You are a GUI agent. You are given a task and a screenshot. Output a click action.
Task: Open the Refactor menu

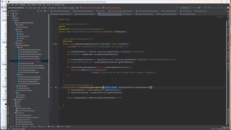(x=34, y=5)
